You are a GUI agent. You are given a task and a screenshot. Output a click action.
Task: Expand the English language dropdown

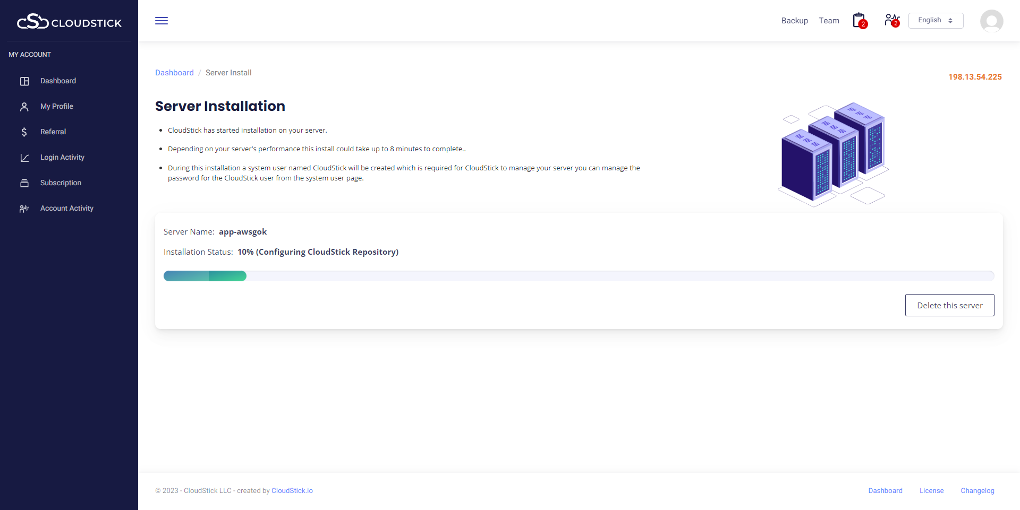[936, 21]
